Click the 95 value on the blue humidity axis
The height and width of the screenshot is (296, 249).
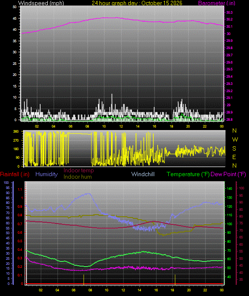8,188
